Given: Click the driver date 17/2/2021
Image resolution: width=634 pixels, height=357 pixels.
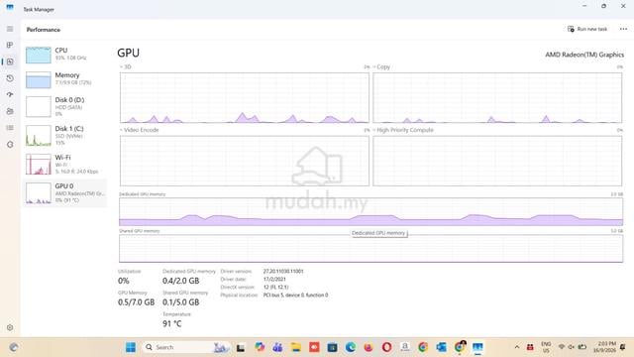Looking at the screenshot, I should click(274, 280).
